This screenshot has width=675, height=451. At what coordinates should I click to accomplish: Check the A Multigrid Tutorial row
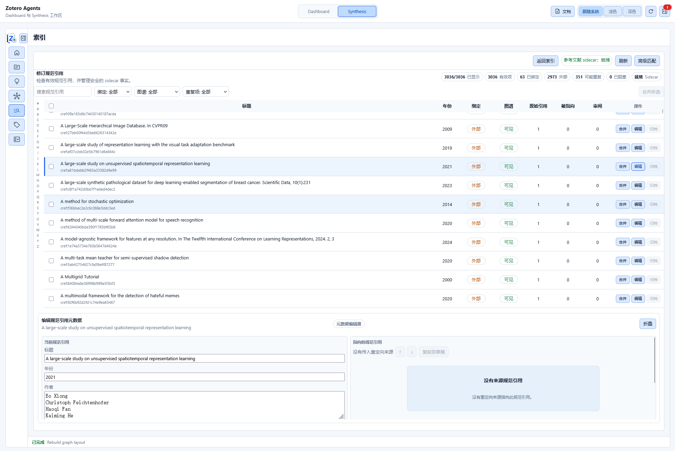(x=51, y=280)
